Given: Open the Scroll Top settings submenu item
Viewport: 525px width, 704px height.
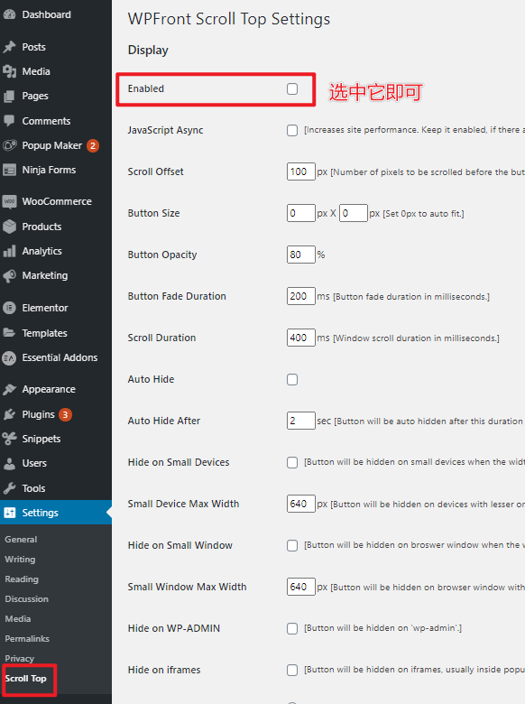Looking at the screenshot, I should pyautogui.click(x=25, y=679).
